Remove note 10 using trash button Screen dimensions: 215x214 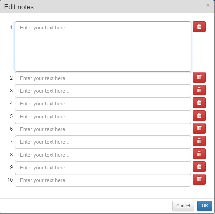pyautogui.click(x=199, y=179)
